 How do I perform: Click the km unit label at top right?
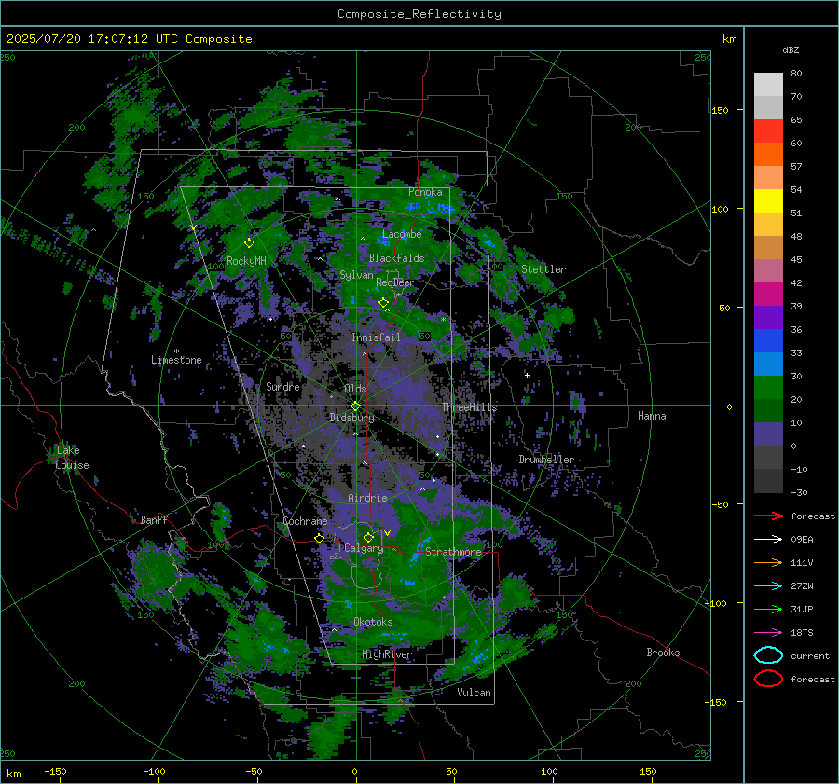click(729, 39)
